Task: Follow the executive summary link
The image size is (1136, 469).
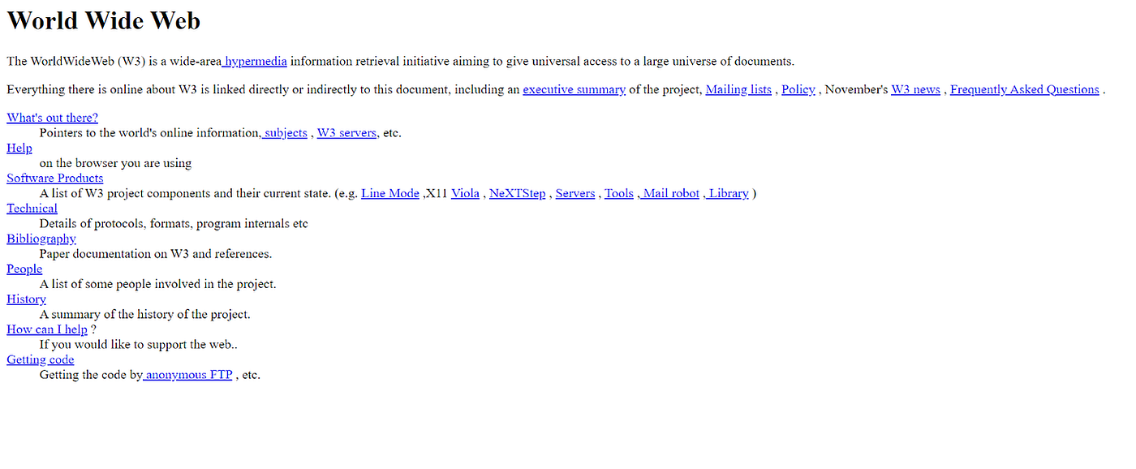Action: click(574, 89)
